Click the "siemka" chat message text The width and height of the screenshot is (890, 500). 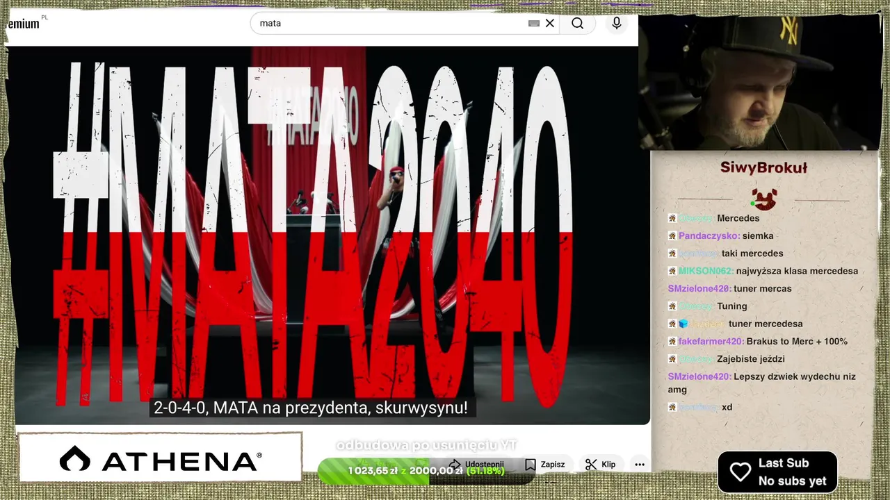[x=758, y=236]
